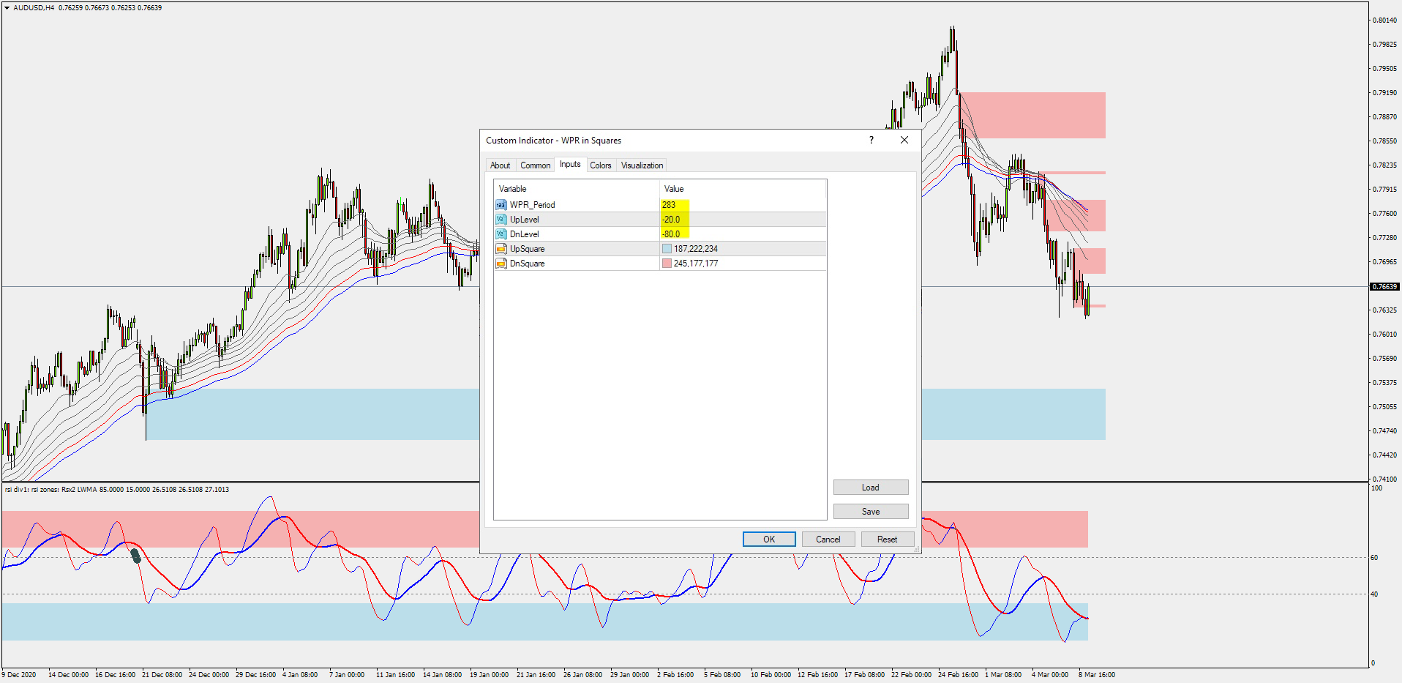This screenshot has width=1402, height=683.
Task: Open the Visualization tab
Action: click(x=642, y=165)
